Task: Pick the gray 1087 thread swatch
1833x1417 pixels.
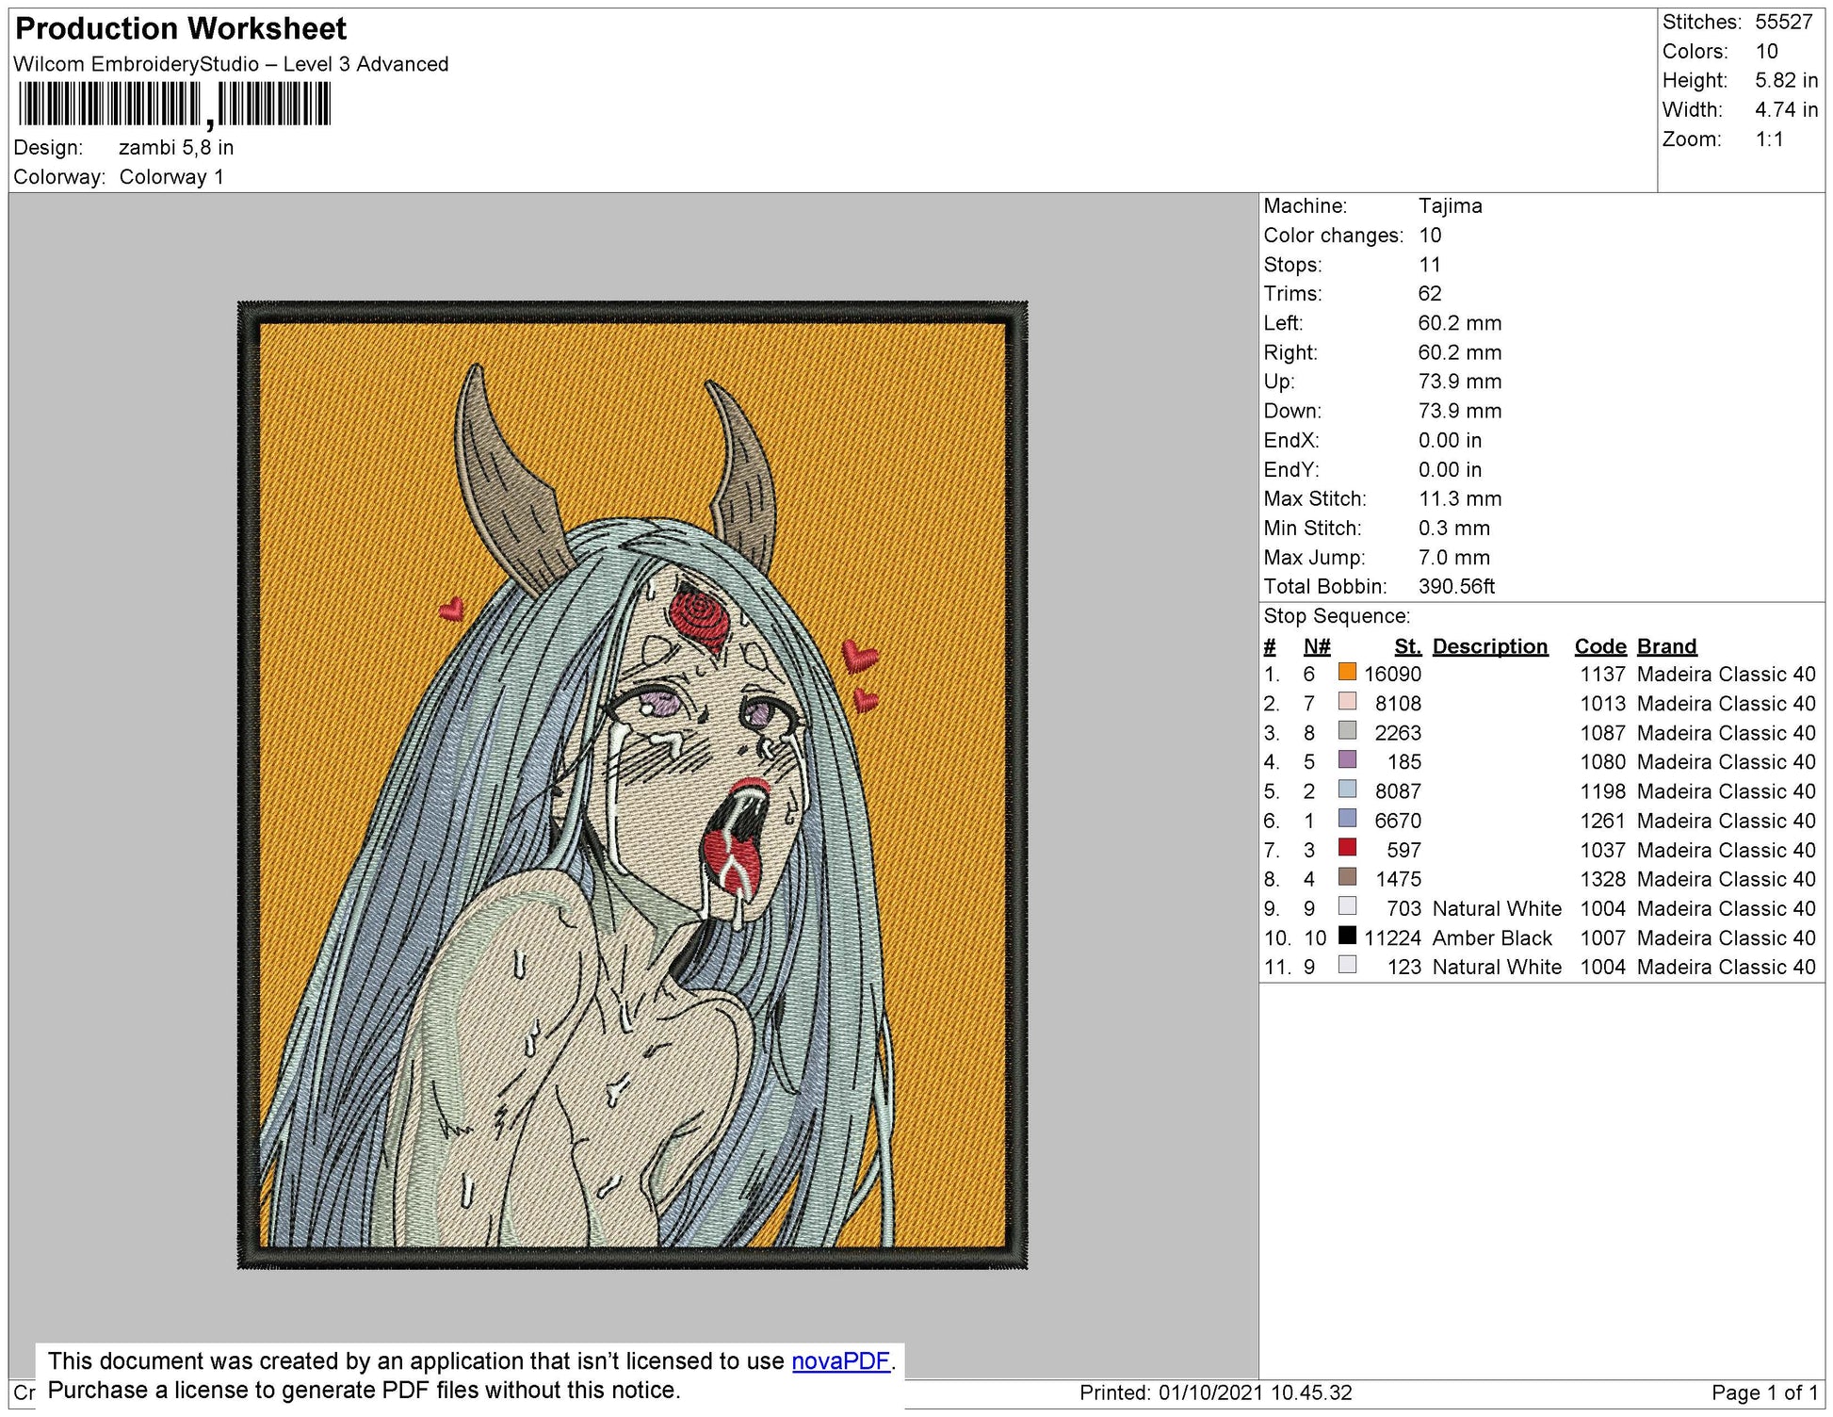Action: point(1347,731)
